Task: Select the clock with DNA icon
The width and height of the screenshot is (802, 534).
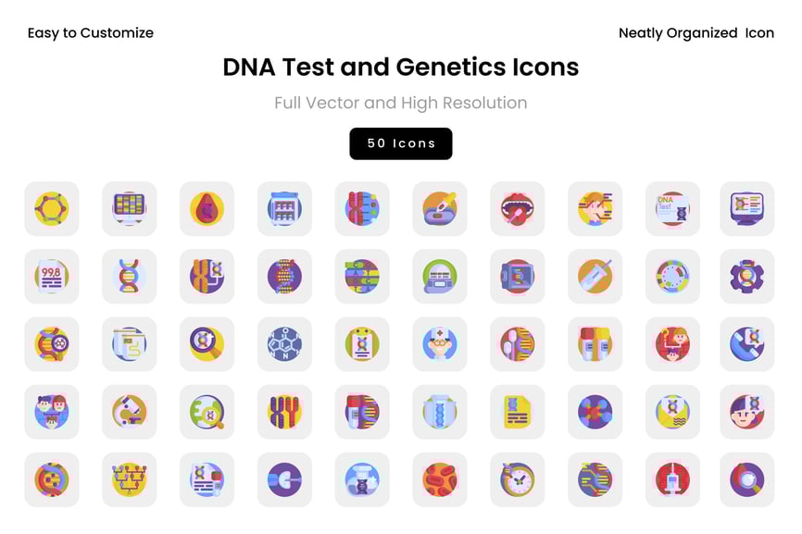Action: tap(517, 478)
